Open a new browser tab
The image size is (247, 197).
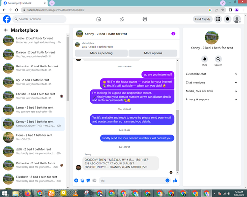click(x=52, y=3)
